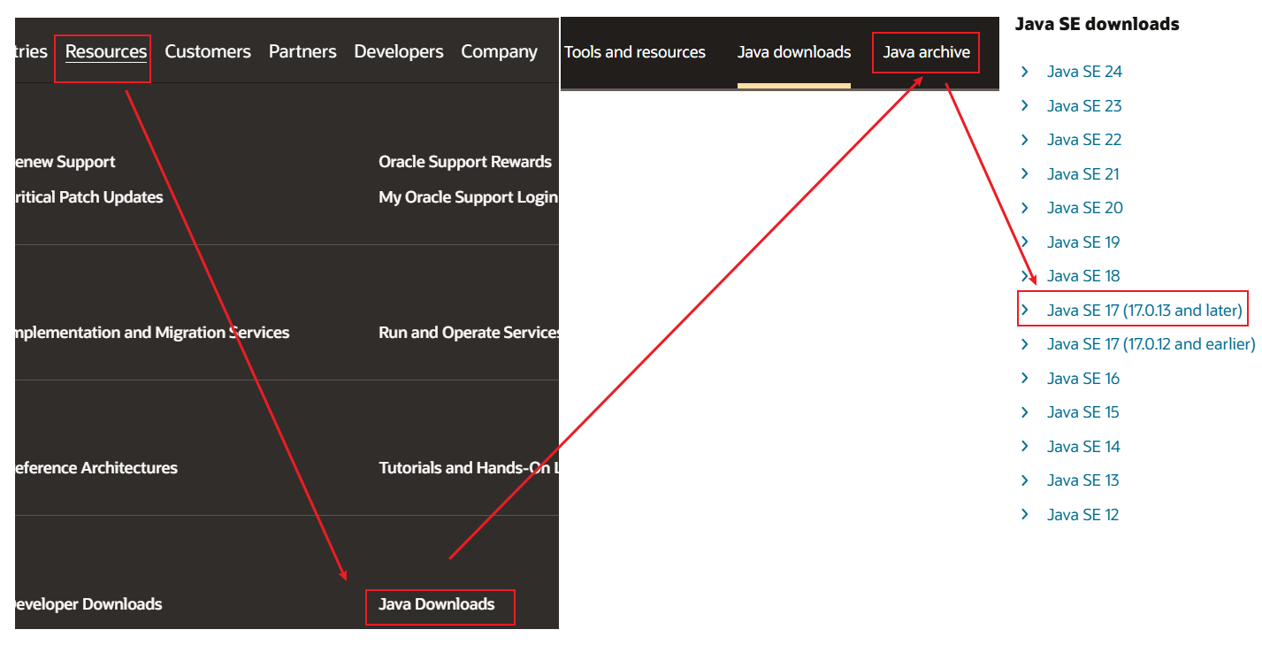The width and height of the screenshot is (1262, 645).
Task: Open the Oracle Support Rewards link
Action: point(465,162)
